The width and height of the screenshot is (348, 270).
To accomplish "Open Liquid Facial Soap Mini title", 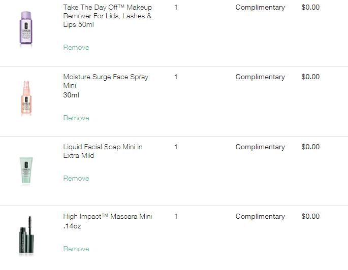I will tap(103, 151).
